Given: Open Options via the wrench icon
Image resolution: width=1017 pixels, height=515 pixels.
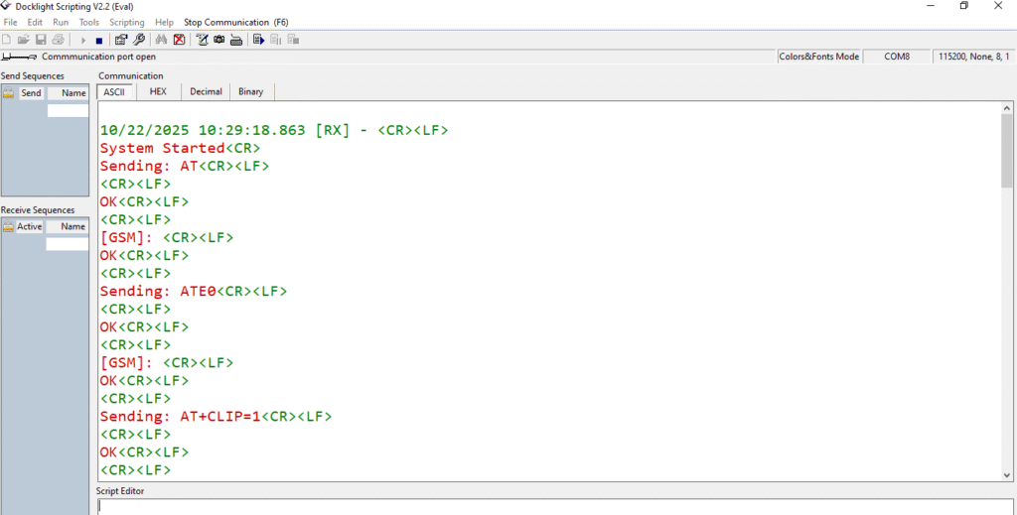Looking at the screenshot, I should point(139,40).
